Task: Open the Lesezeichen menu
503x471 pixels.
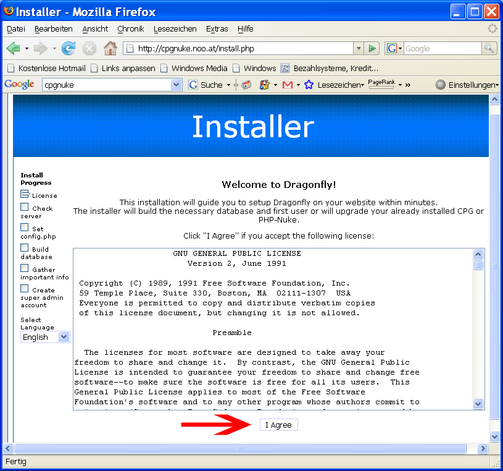Action: (175, 29)
